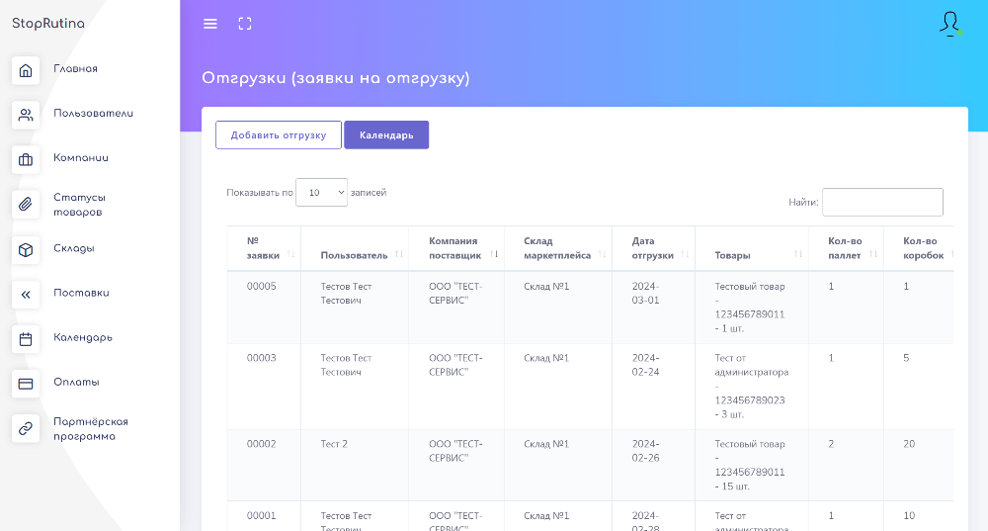Select request number 00003
The image size is (988, 531).
tap(262, 358)
